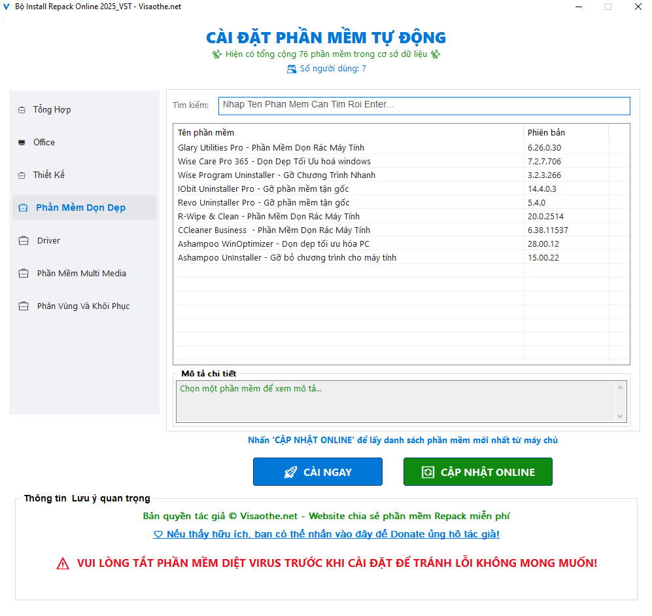Click the Driver category icon
The width and height of the screenshot is (652, 616).
[24, 240]
